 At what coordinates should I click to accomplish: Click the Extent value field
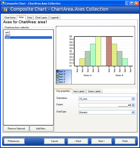(105, 105)
